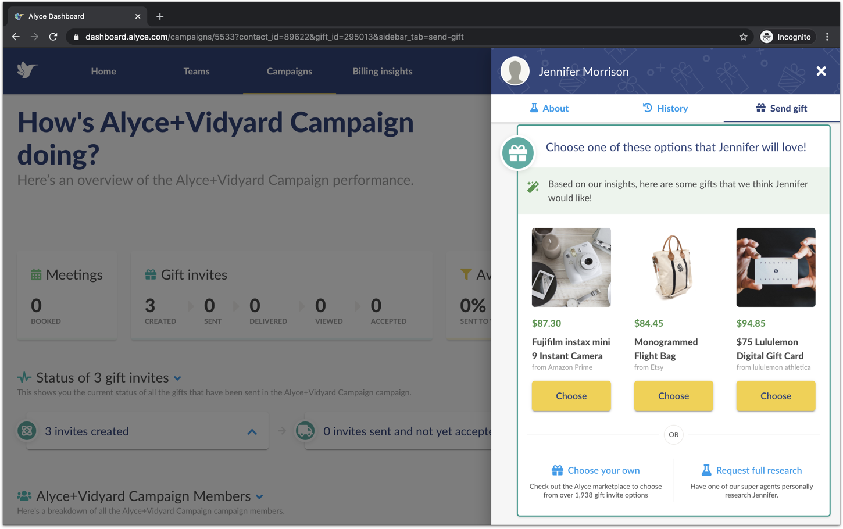Click the Alyce bird logo
Screen dimensions: 843x529
[27, 70]
